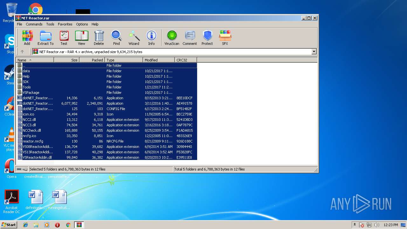Show hidden system tray icons
Image resolution: width=407 pixels, height=229 pixels.
click(x=355, y=225)
